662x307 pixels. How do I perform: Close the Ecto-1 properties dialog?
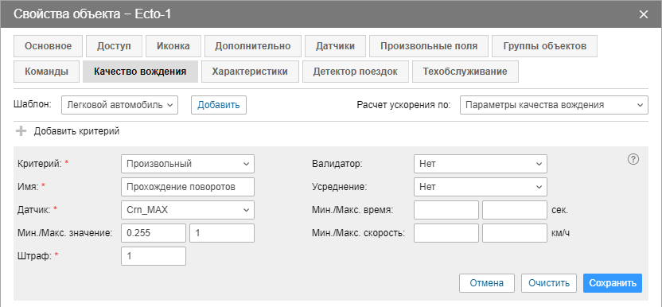click(x=644, y=14)
